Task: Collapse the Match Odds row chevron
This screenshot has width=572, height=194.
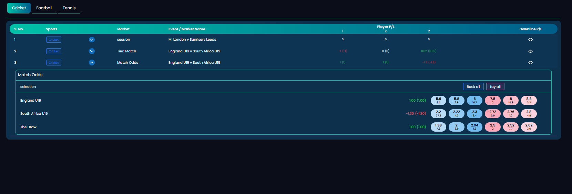Action: point(92,63)
